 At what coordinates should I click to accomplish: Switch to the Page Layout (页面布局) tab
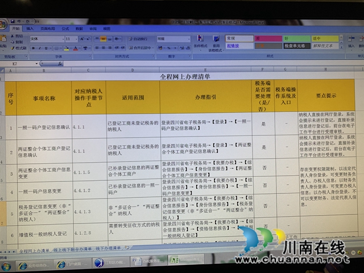(x=48, y=28)
